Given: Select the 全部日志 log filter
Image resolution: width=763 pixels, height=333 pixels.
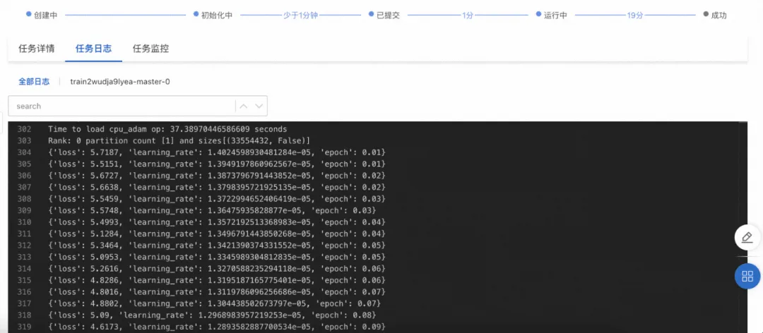Looking at the screenshot, I should tap(34, 82).
